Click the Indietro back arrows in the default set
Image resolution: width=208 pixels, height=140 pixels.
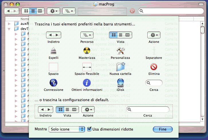(45, 109)
